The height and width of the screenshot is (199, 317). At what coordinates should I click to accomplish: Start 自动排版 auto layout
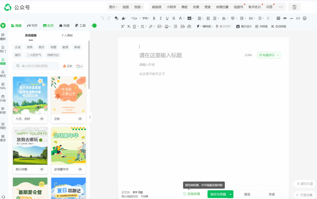tap(279, 26)
